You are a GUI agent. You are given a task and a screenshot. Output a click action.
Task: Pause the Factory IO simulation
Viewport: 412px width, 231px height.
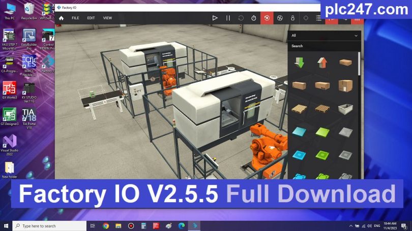click(228, 18)
